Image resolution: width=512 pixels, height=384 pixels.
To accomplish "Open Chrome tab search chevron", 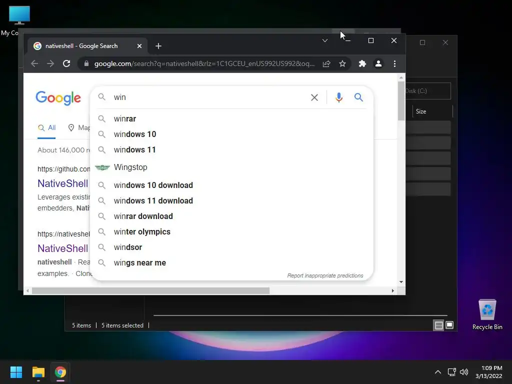I will (325, 40).
